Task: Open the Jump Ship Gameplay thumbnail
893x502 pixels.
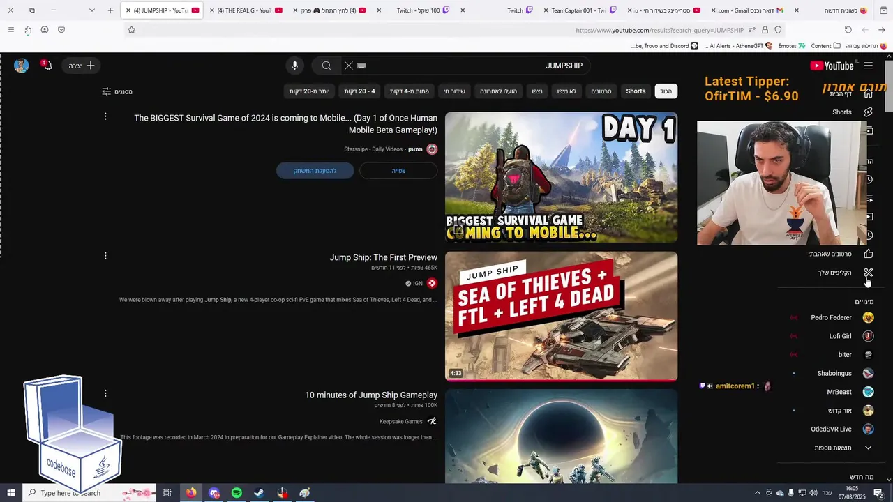Action: [561, 436]
